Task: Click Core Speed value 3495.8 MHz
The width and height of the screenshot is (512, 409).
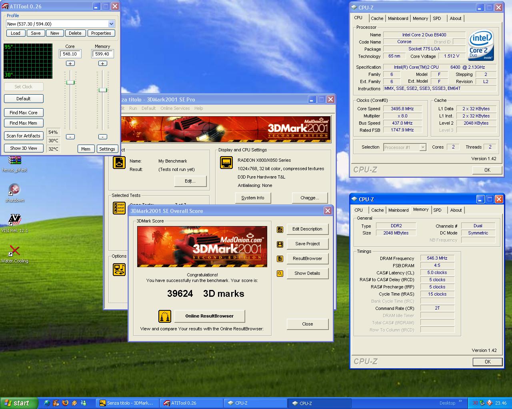Action: 402,109
